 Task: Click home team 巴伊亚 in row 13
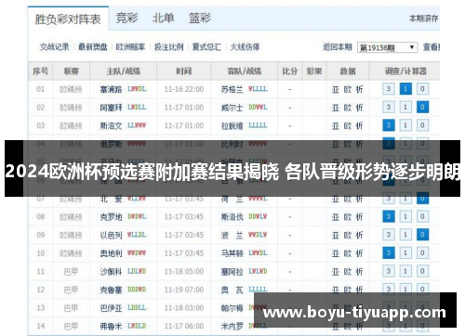(111, 308)
